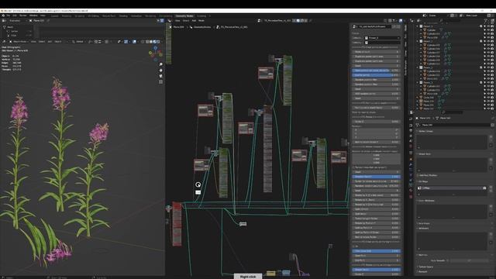Toggle viewport overlays visibility
The height and width of the screenshot is (279, 496).
tap(134, 41)
